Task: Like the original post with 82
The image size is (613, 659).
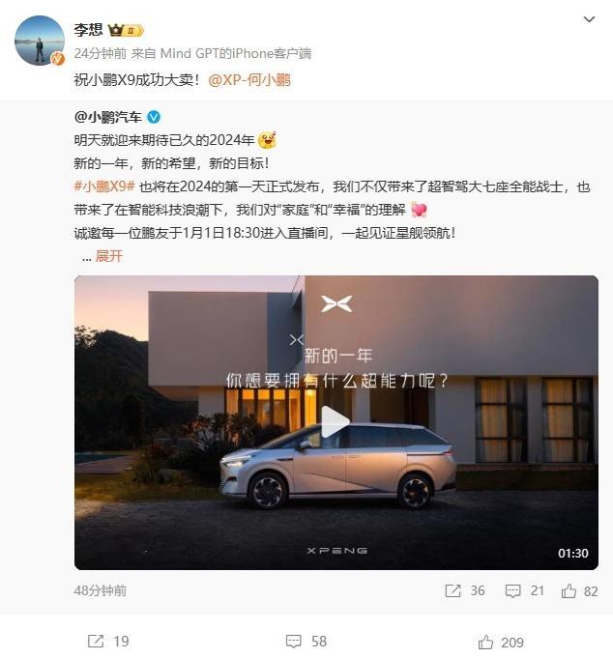Action: pos(569,590)
